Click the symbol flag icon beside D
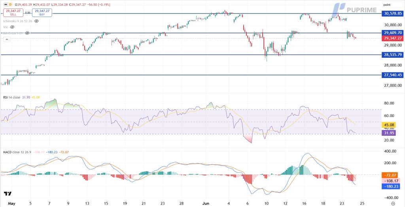The height and width of the screenshot is (207, 405). pyautogui.click(x=6, y=4)
